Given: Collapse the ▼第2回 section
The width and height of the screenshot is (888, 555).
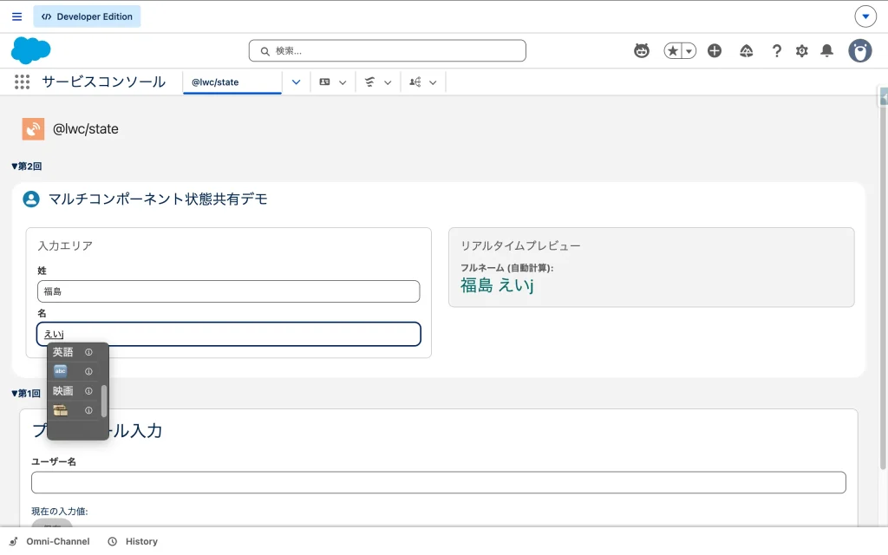Looking at the screenshot, I should 27,166.
